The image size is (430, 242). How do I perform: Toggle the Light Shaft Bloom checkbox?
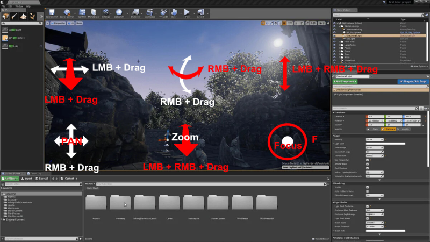click(367, 219)
